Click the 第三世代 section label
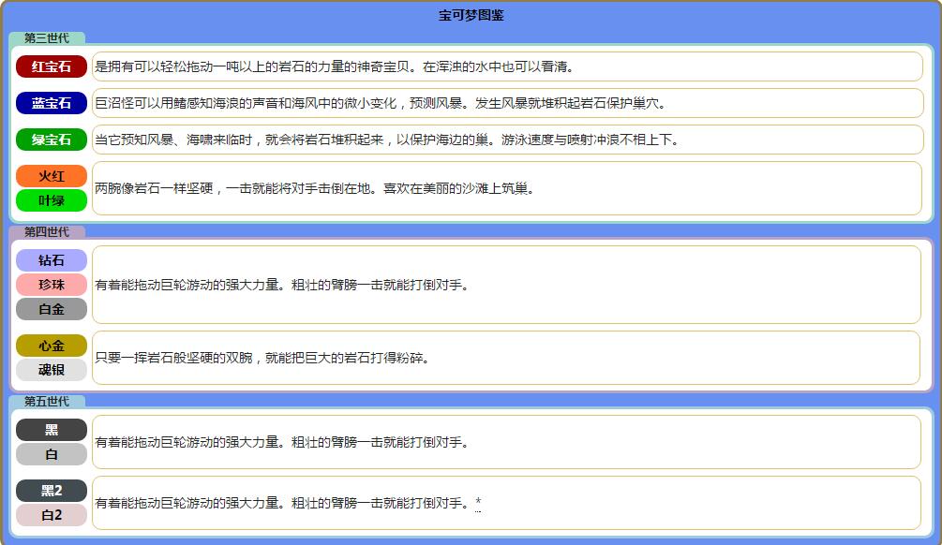 [x=47, y=38]
